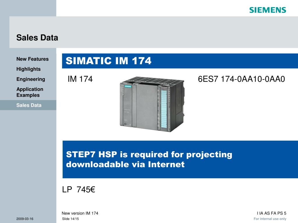Click the 2009-03-16 date

click(x=25, y=219)
